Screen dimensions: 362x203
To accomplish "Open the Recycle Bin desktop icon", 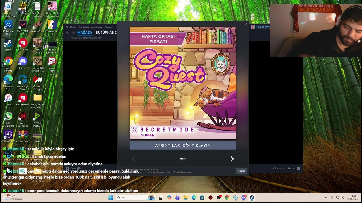I will coord(8,10).
